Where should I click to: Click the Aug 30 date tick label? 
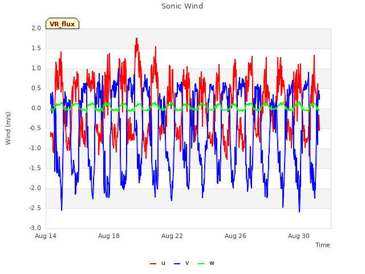tap(299, 236)
